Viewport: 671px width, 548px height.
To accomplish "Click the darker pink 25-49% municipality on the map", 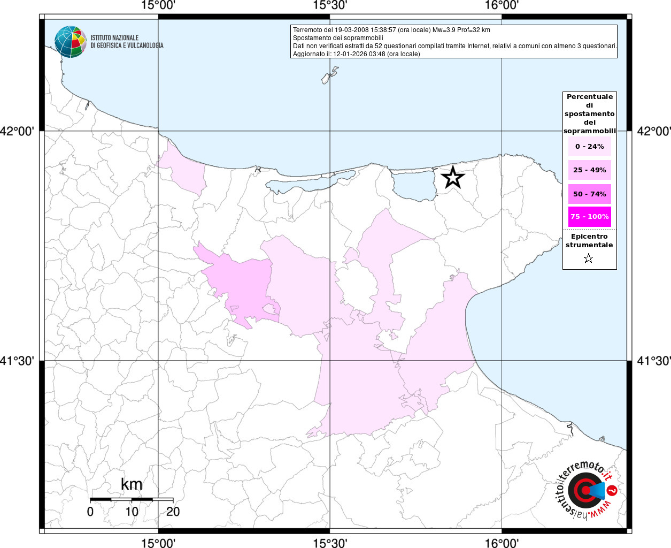I will 242,286.
